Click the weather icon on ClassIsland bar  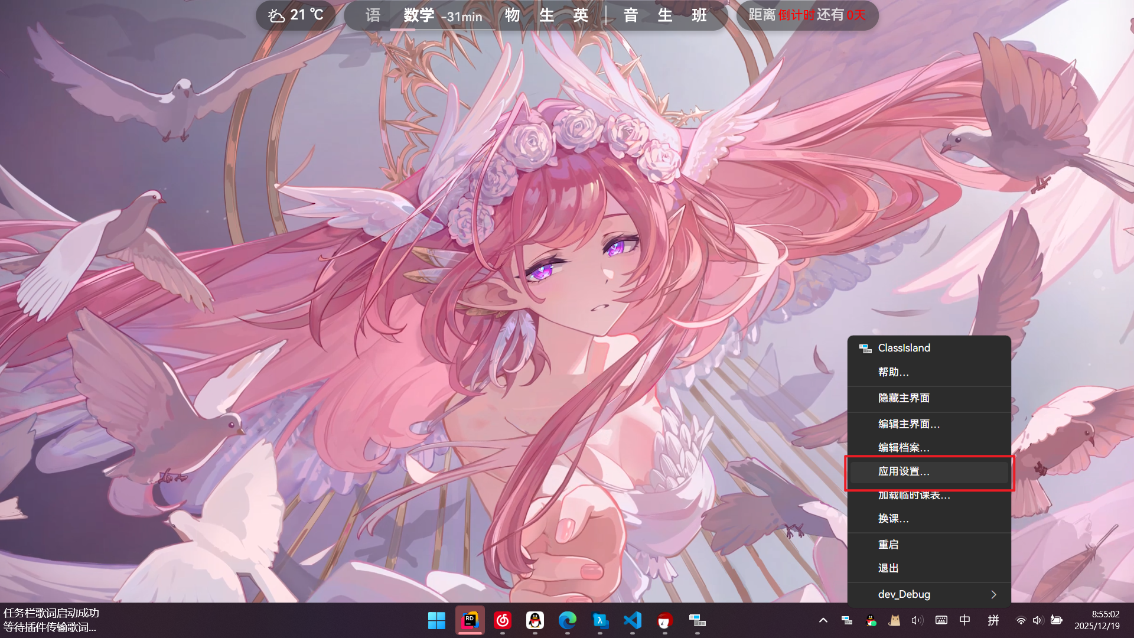[x=276, y=15]
